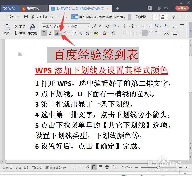
Task: Cut the selected text
Action: tap(20, 26)
